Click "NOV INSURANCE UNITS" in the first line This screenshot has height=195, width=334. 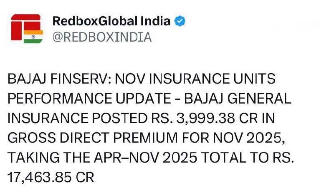(x=193, y=79)
